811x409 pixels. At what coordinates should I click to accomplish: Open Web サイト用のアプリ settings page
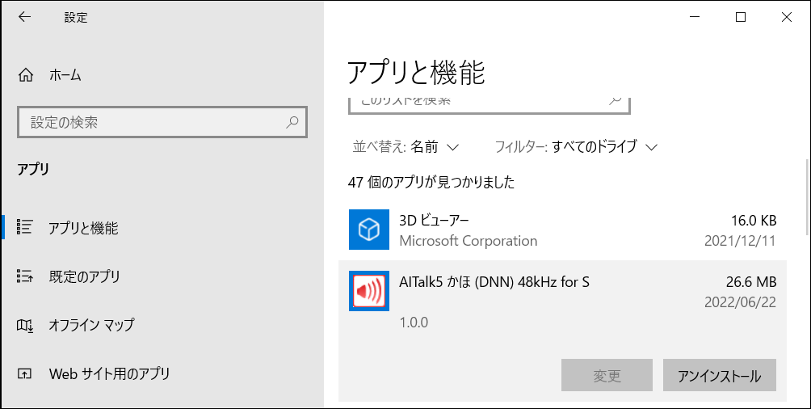[162, 373]
